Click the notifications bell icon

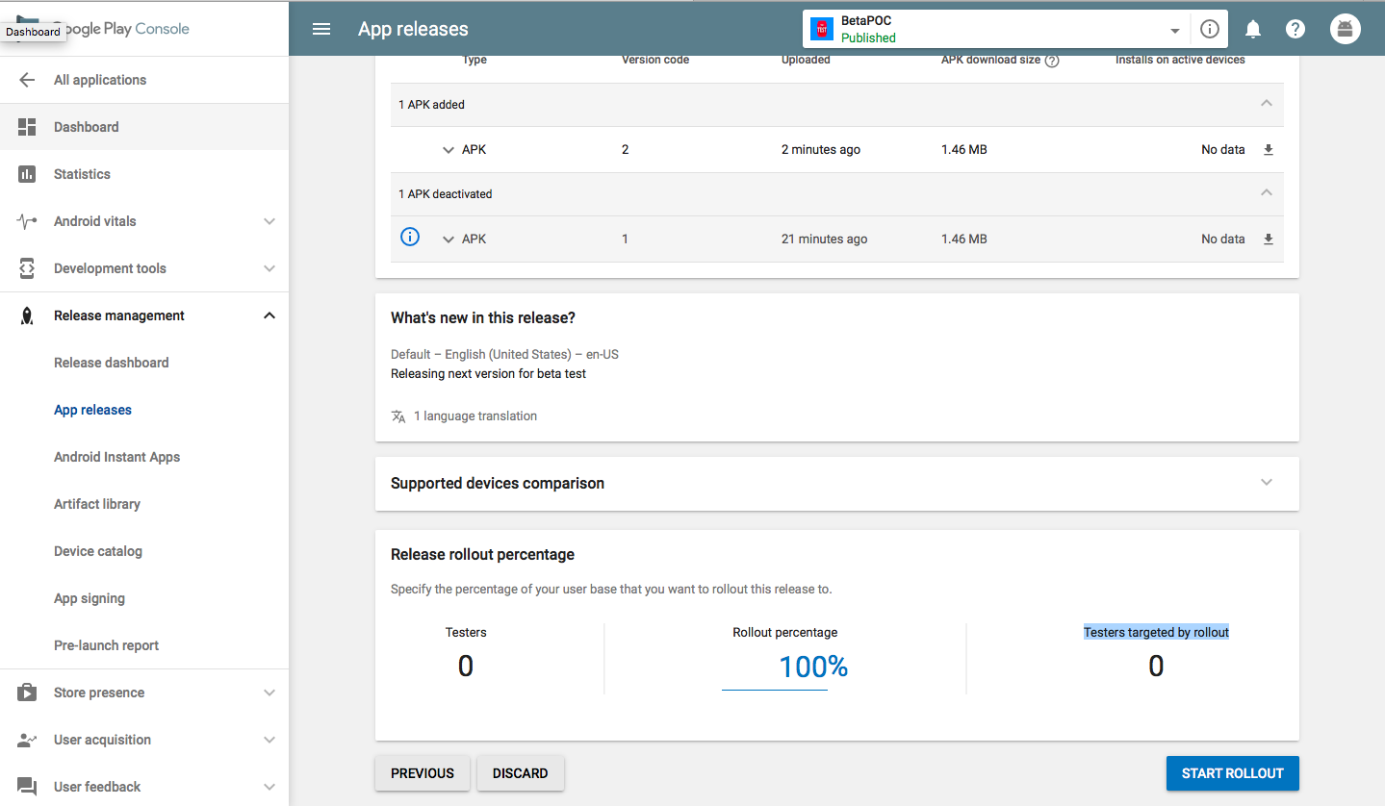(x=1253, y=29)
